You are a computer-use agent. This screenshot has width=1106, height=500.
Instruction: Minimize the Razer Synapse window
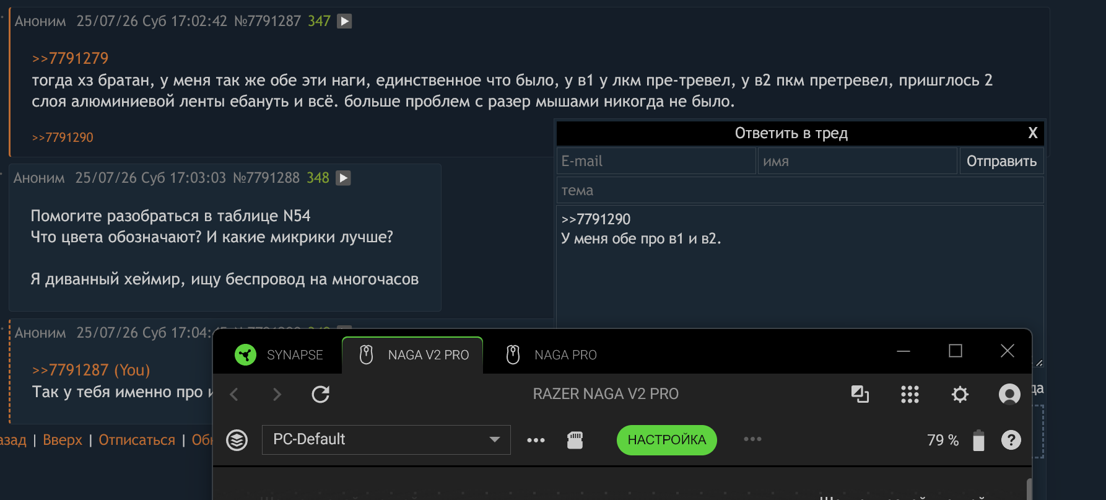point(904,351)
